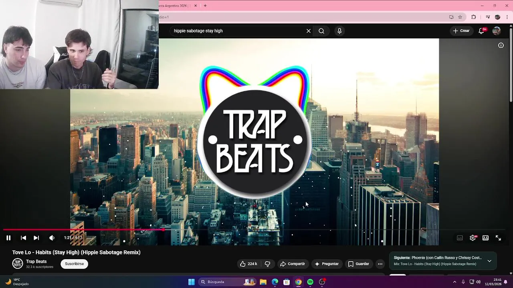
Task: Switch to Chrome in taskbar
Action: (298, 282)
